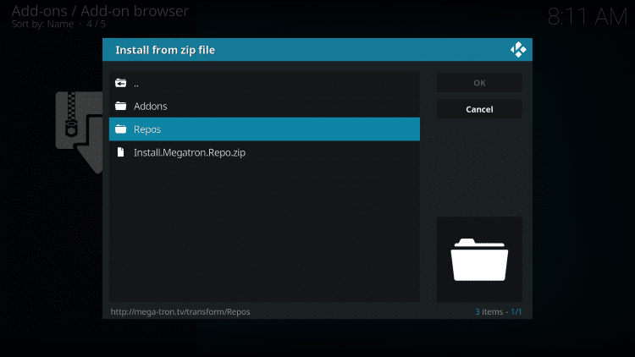
Task: Click the mega-tron.tv path text at bottom
Action: pos(180,311)
